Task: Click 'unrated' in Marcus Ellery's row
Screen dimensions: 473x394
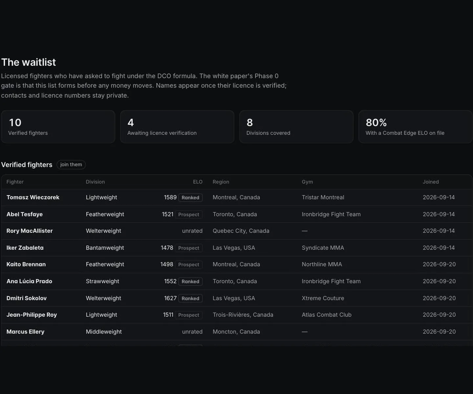Action: click(x=192, y=332)
